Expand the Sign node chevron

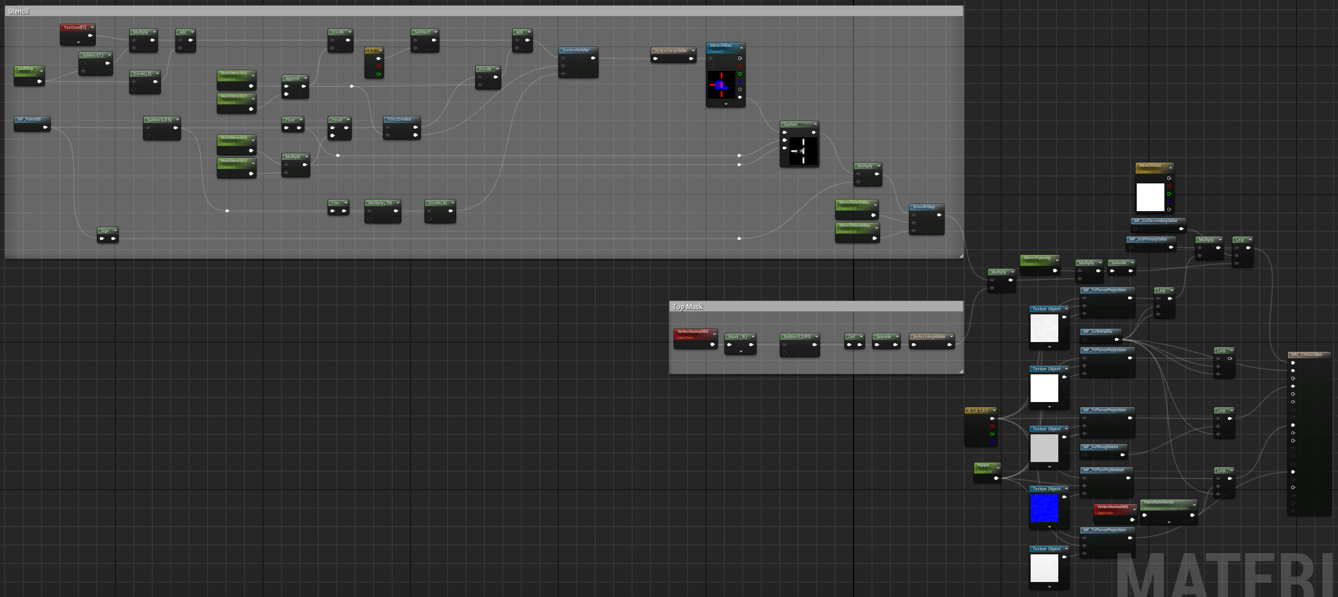coord(115,231)
